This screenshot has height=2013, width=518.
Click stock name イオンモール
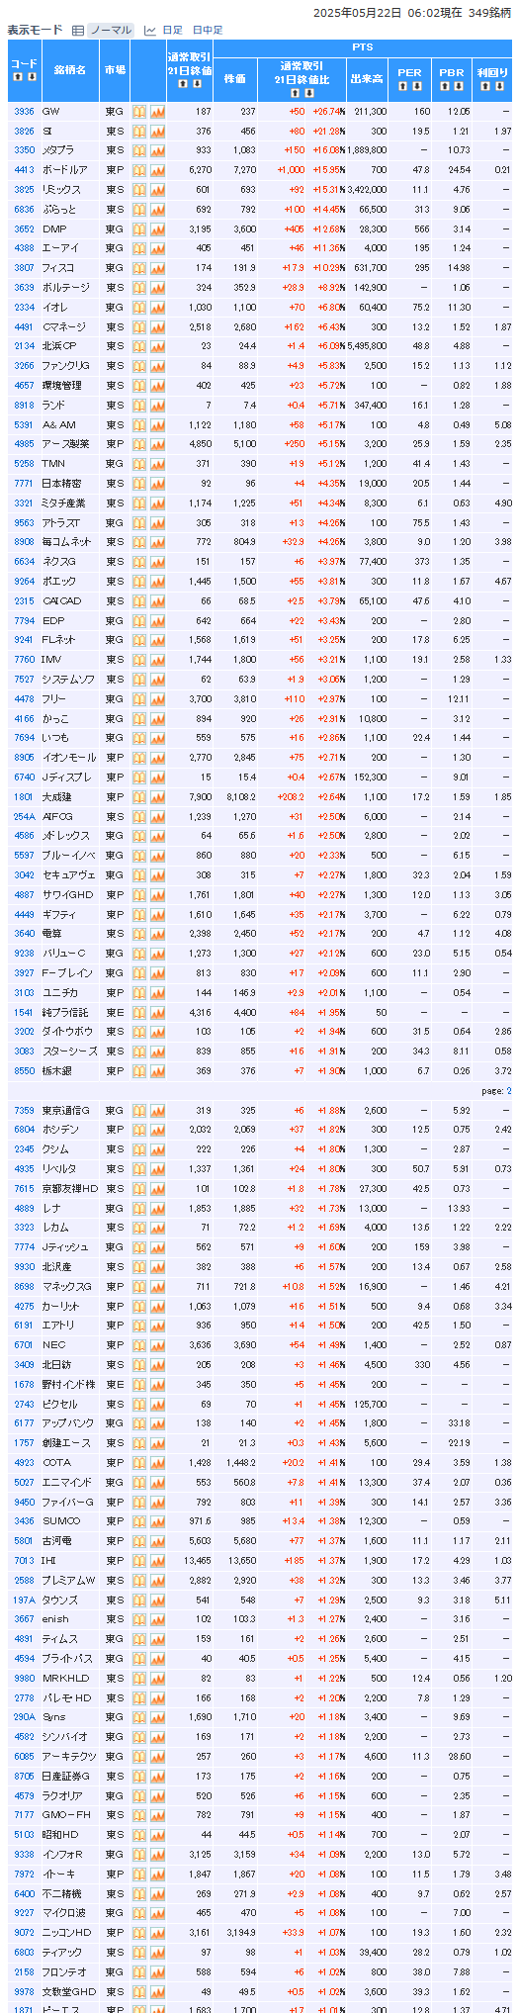(68, 758)
